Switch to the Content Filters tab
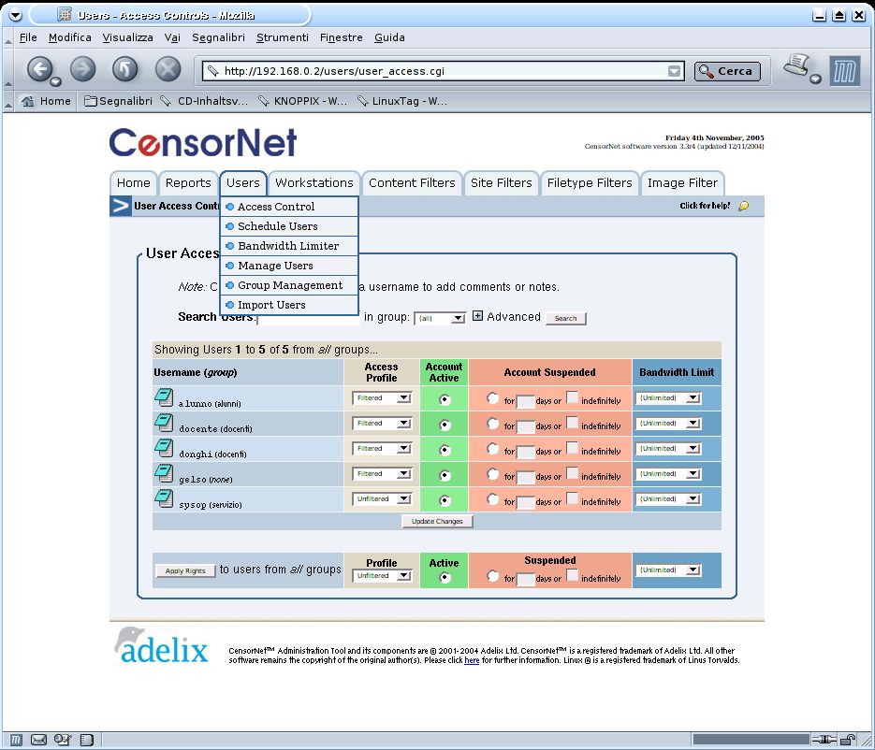The image size is (875, 750). pyautogui.click(x=412, y=183)
